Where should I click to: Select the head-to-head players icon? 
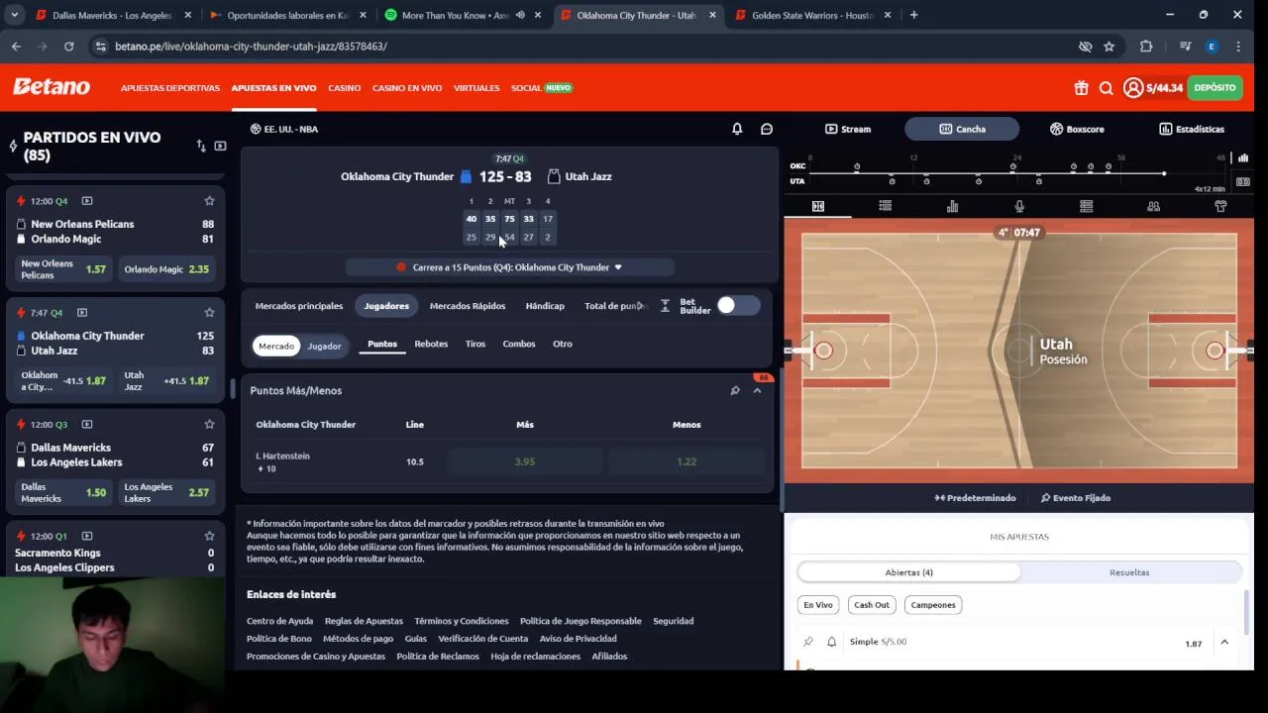[x=1153, y=206]
